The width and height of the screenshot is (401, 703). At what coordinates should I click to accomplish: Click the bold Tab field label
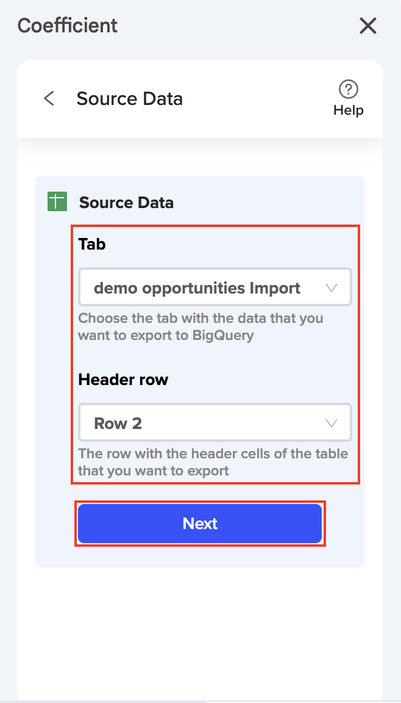pos(92,244)
